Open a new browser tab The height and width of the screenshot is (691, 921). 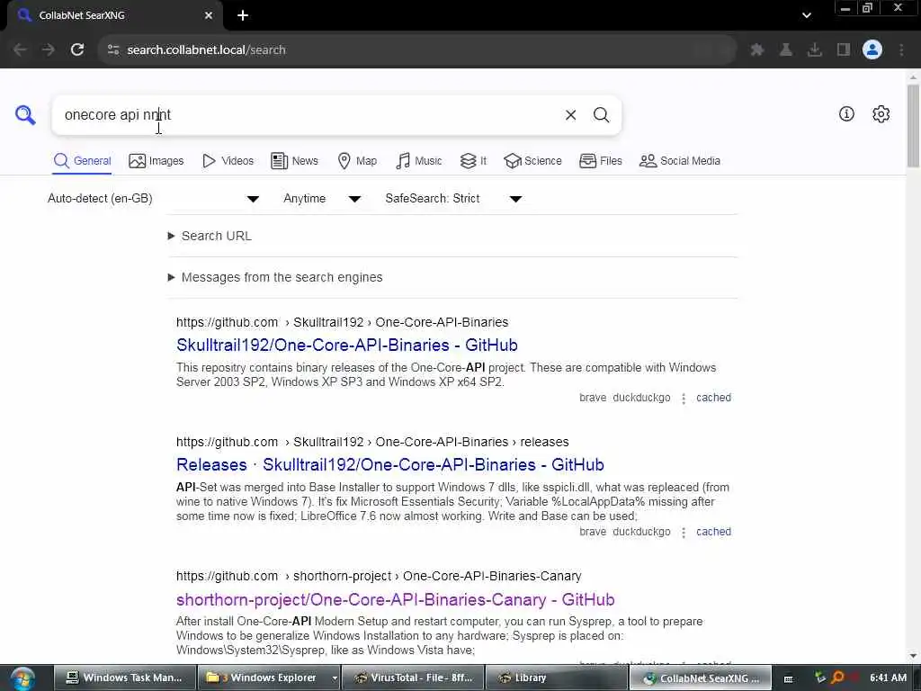coord(243,15)
